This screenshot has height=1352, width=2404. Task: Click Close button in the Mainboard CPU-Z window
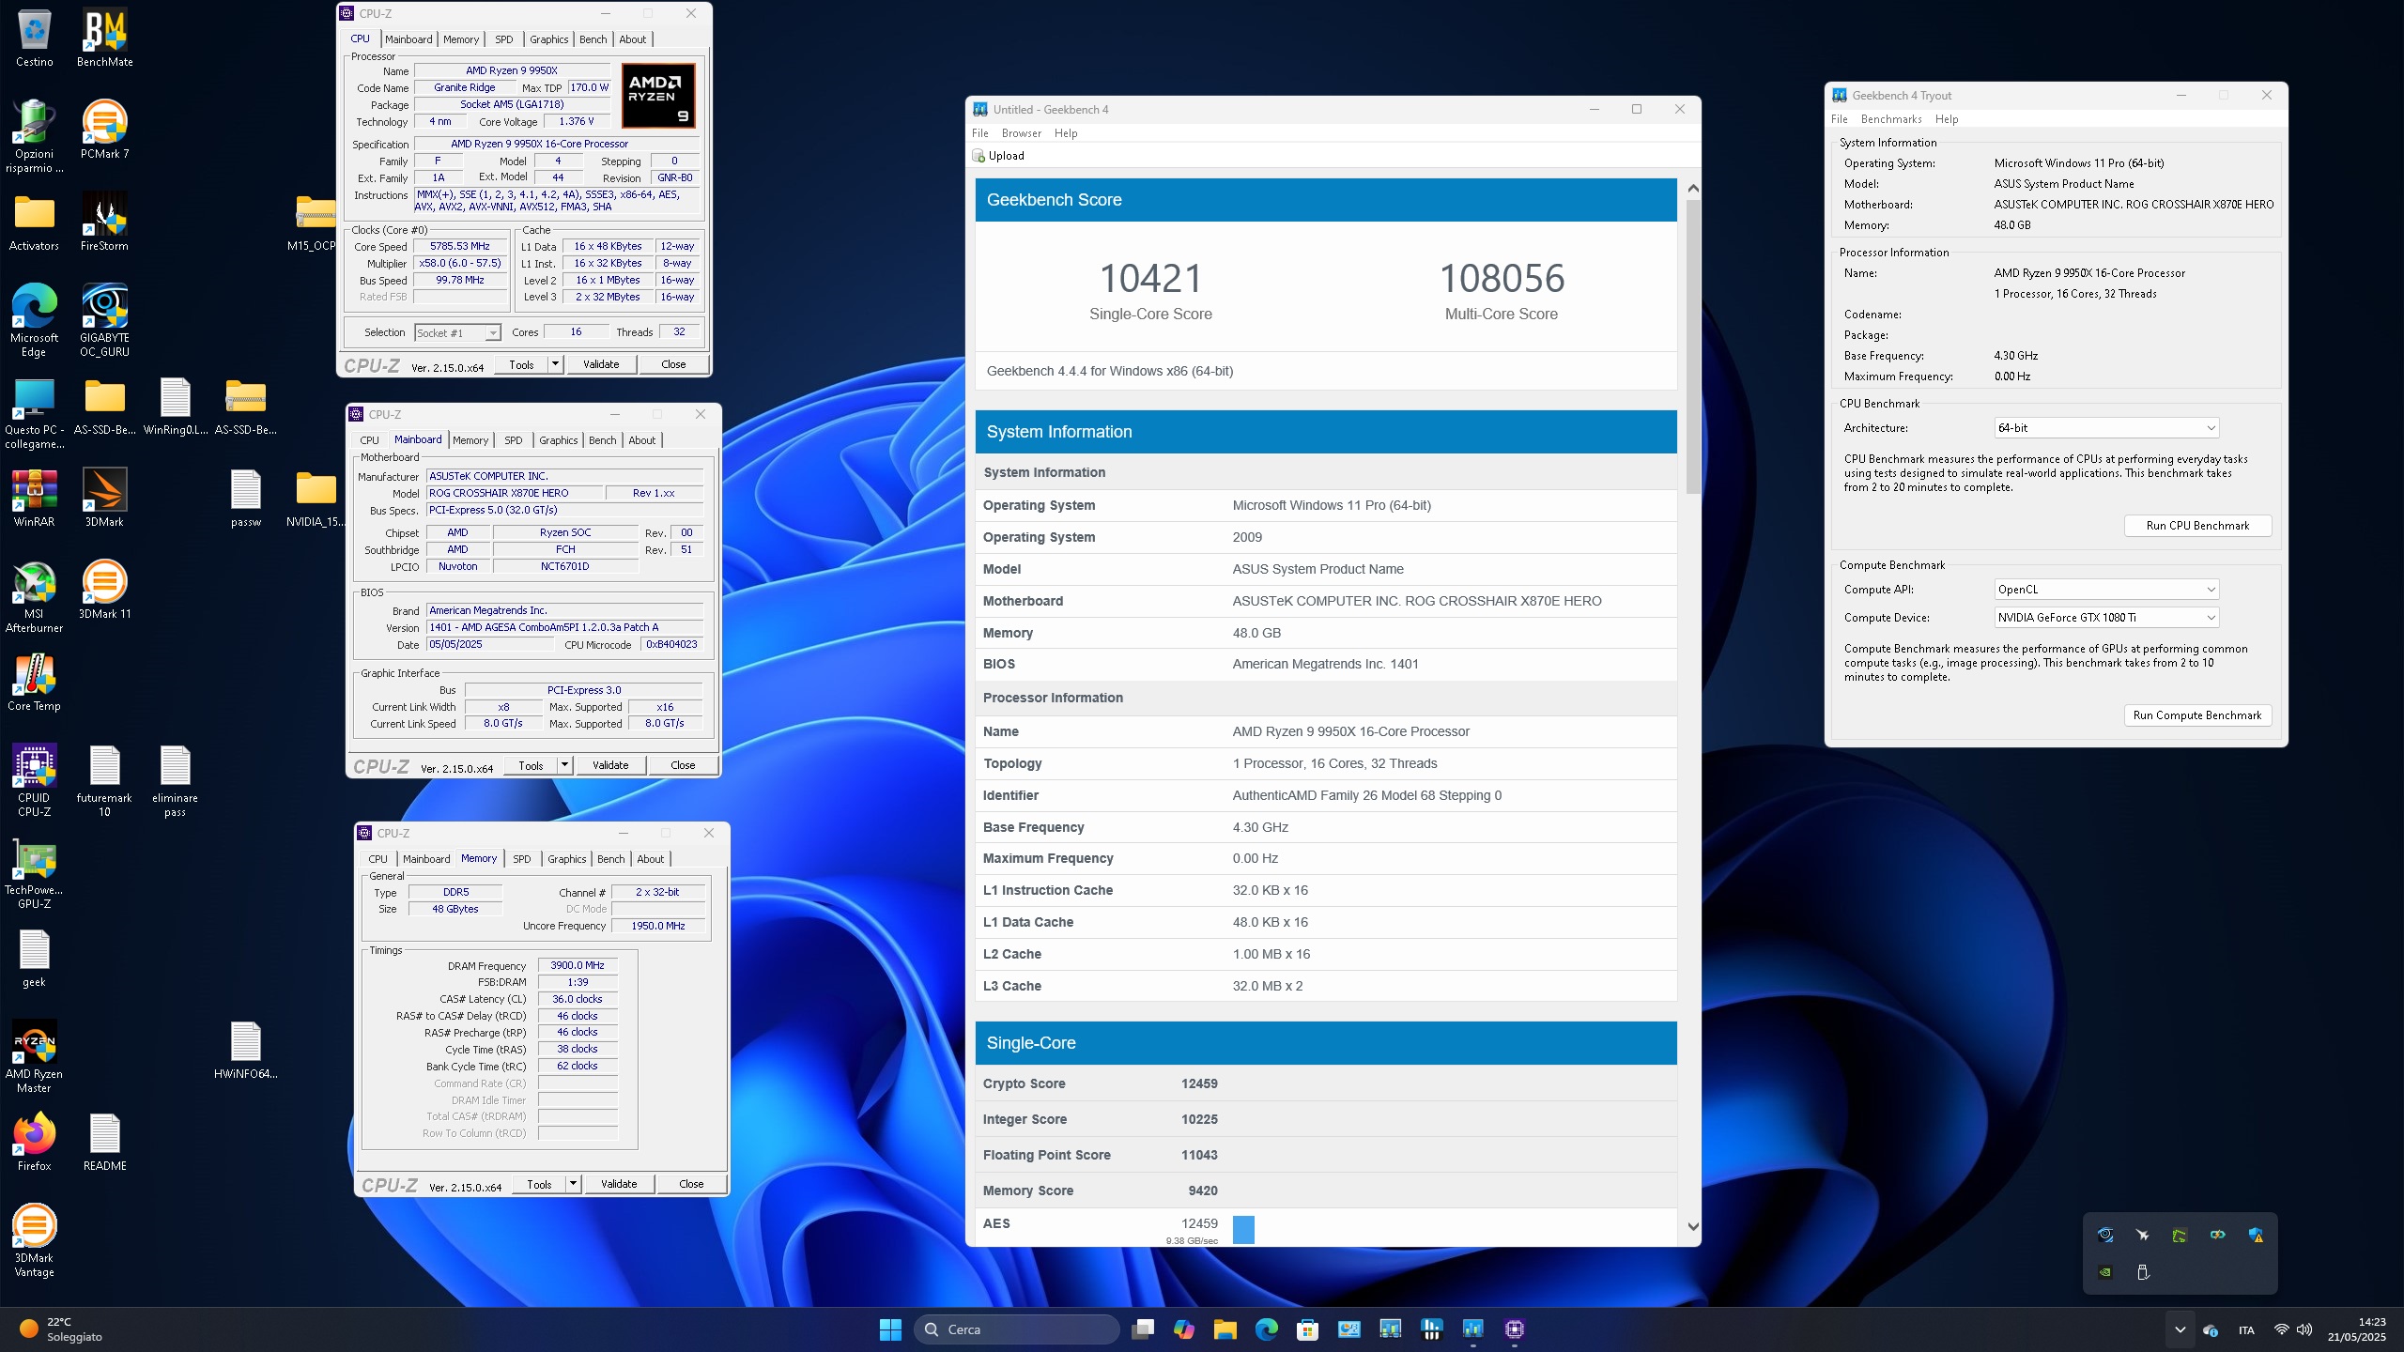[x=683, y=765]
